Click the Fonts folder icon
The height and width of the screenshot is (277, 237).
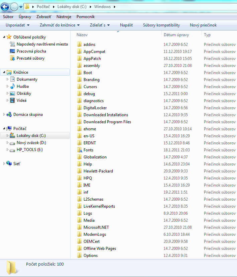coord(79,150)
